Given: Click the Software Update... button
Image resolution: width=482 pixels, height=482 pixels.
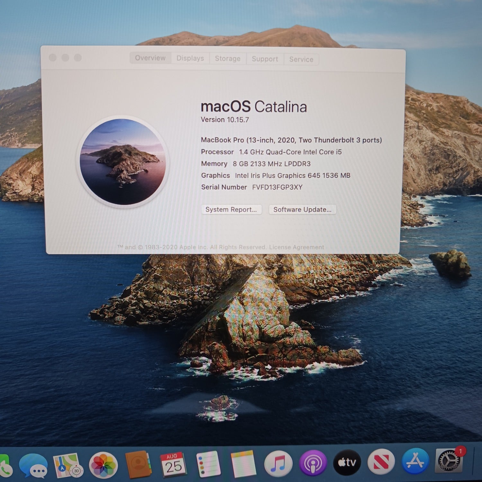Looking at the screenshot, I should 302,210.
